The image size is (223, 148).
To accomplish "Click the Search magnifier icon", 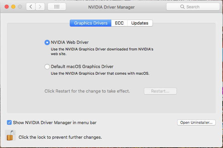I will tap(182, 7).
